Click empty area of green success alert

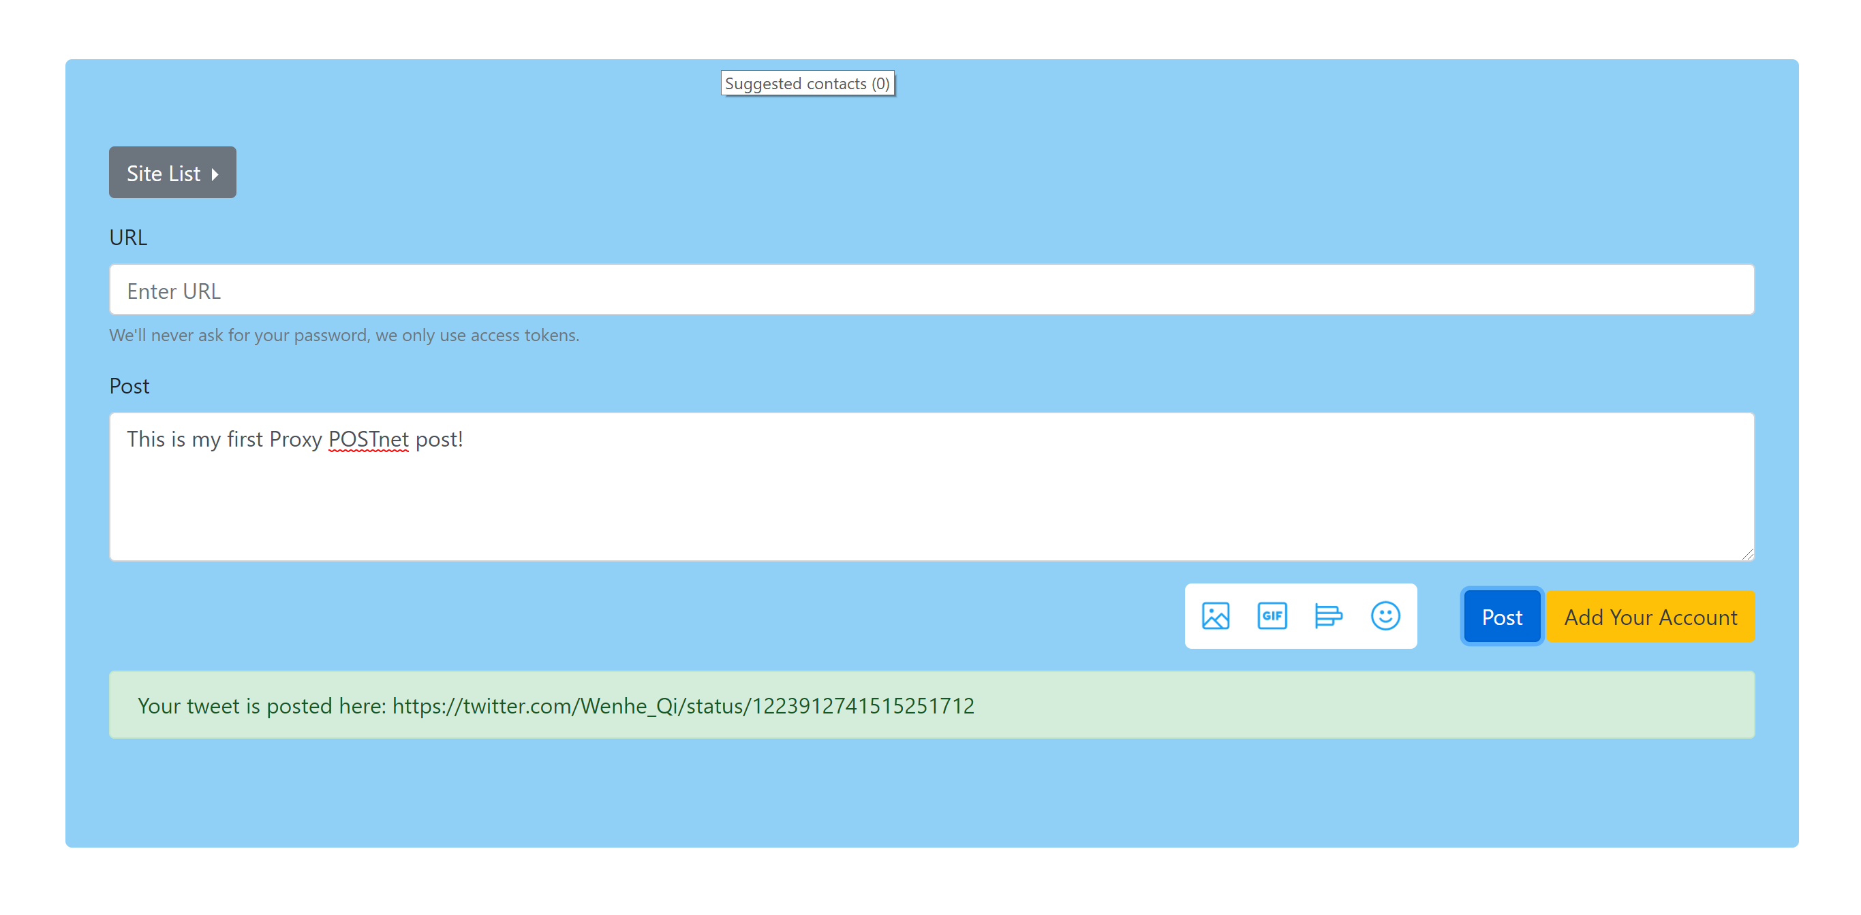1372,705
